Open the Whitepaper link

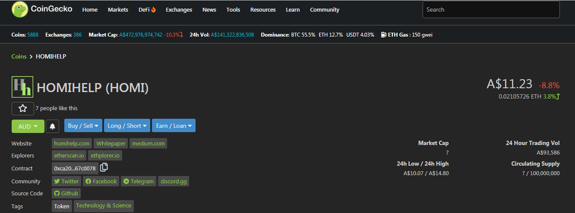click(x=111, y=143)
